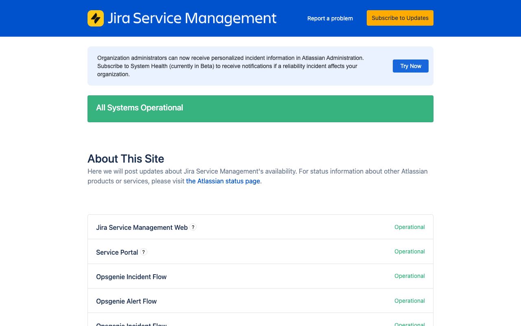This screenshot has height=326, width=521.
Task: Open the Report a problem link
Action: coord(330,18)
